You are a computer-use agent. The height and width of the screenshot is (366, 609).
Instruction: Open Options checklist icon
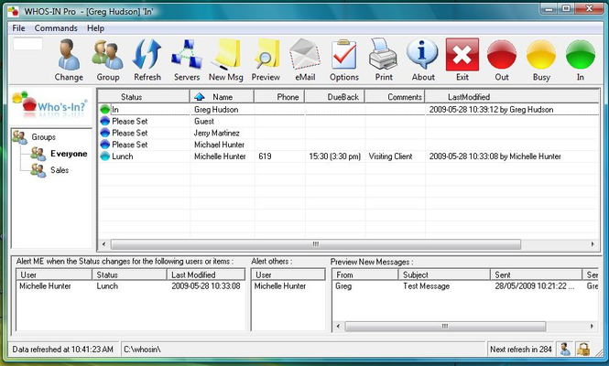[x=344, y=58]
